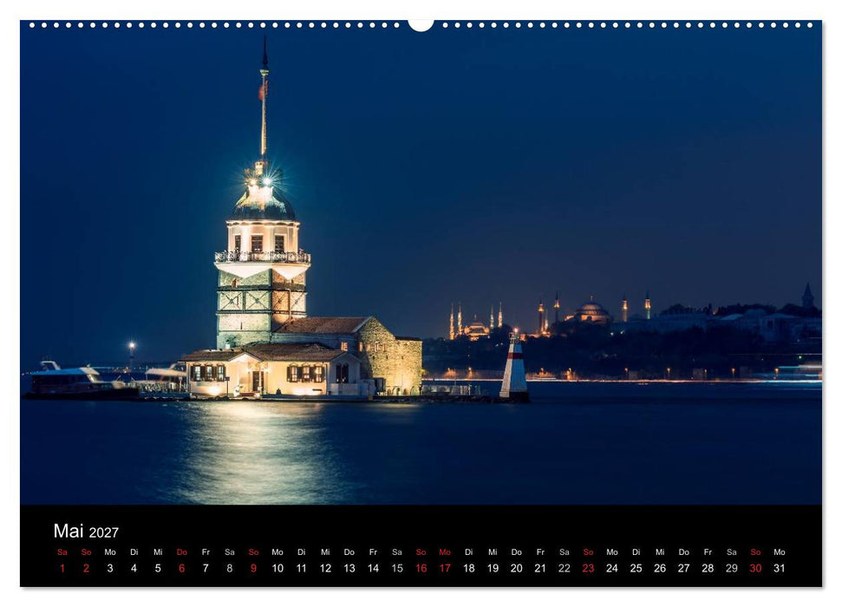Select grey Saturday date 8
The height and width of the screenshot is (607, 842).
(229, 568)
